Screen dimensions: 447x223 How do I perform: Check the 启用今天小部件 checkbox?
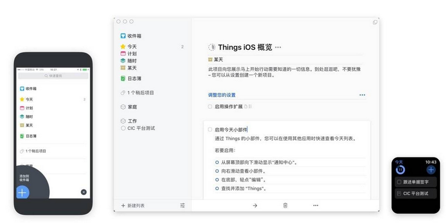pyautogui.click(x=210, y=129)
